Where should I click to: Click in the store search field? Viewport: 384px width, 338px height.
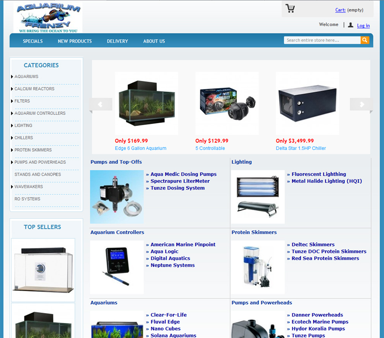322,40
